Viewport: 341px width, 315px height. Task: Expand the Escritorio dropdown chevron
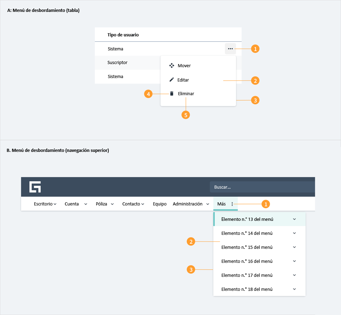[55, 204]
